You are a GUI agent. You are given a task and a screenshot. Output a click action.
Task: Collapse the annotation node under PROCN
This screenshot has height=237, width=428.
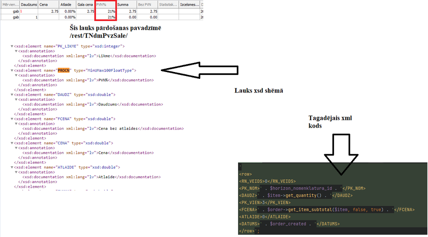point(16,75)
